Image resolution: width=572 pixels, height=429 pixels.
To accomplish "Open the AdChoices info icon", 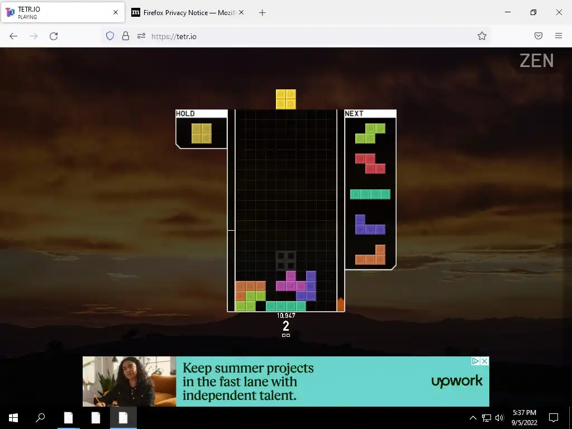I will coord(476,361).
